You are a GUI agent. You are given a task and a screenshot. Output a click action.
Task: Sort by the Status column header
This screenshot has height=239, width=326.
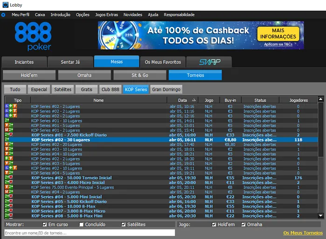pos(260,100)
